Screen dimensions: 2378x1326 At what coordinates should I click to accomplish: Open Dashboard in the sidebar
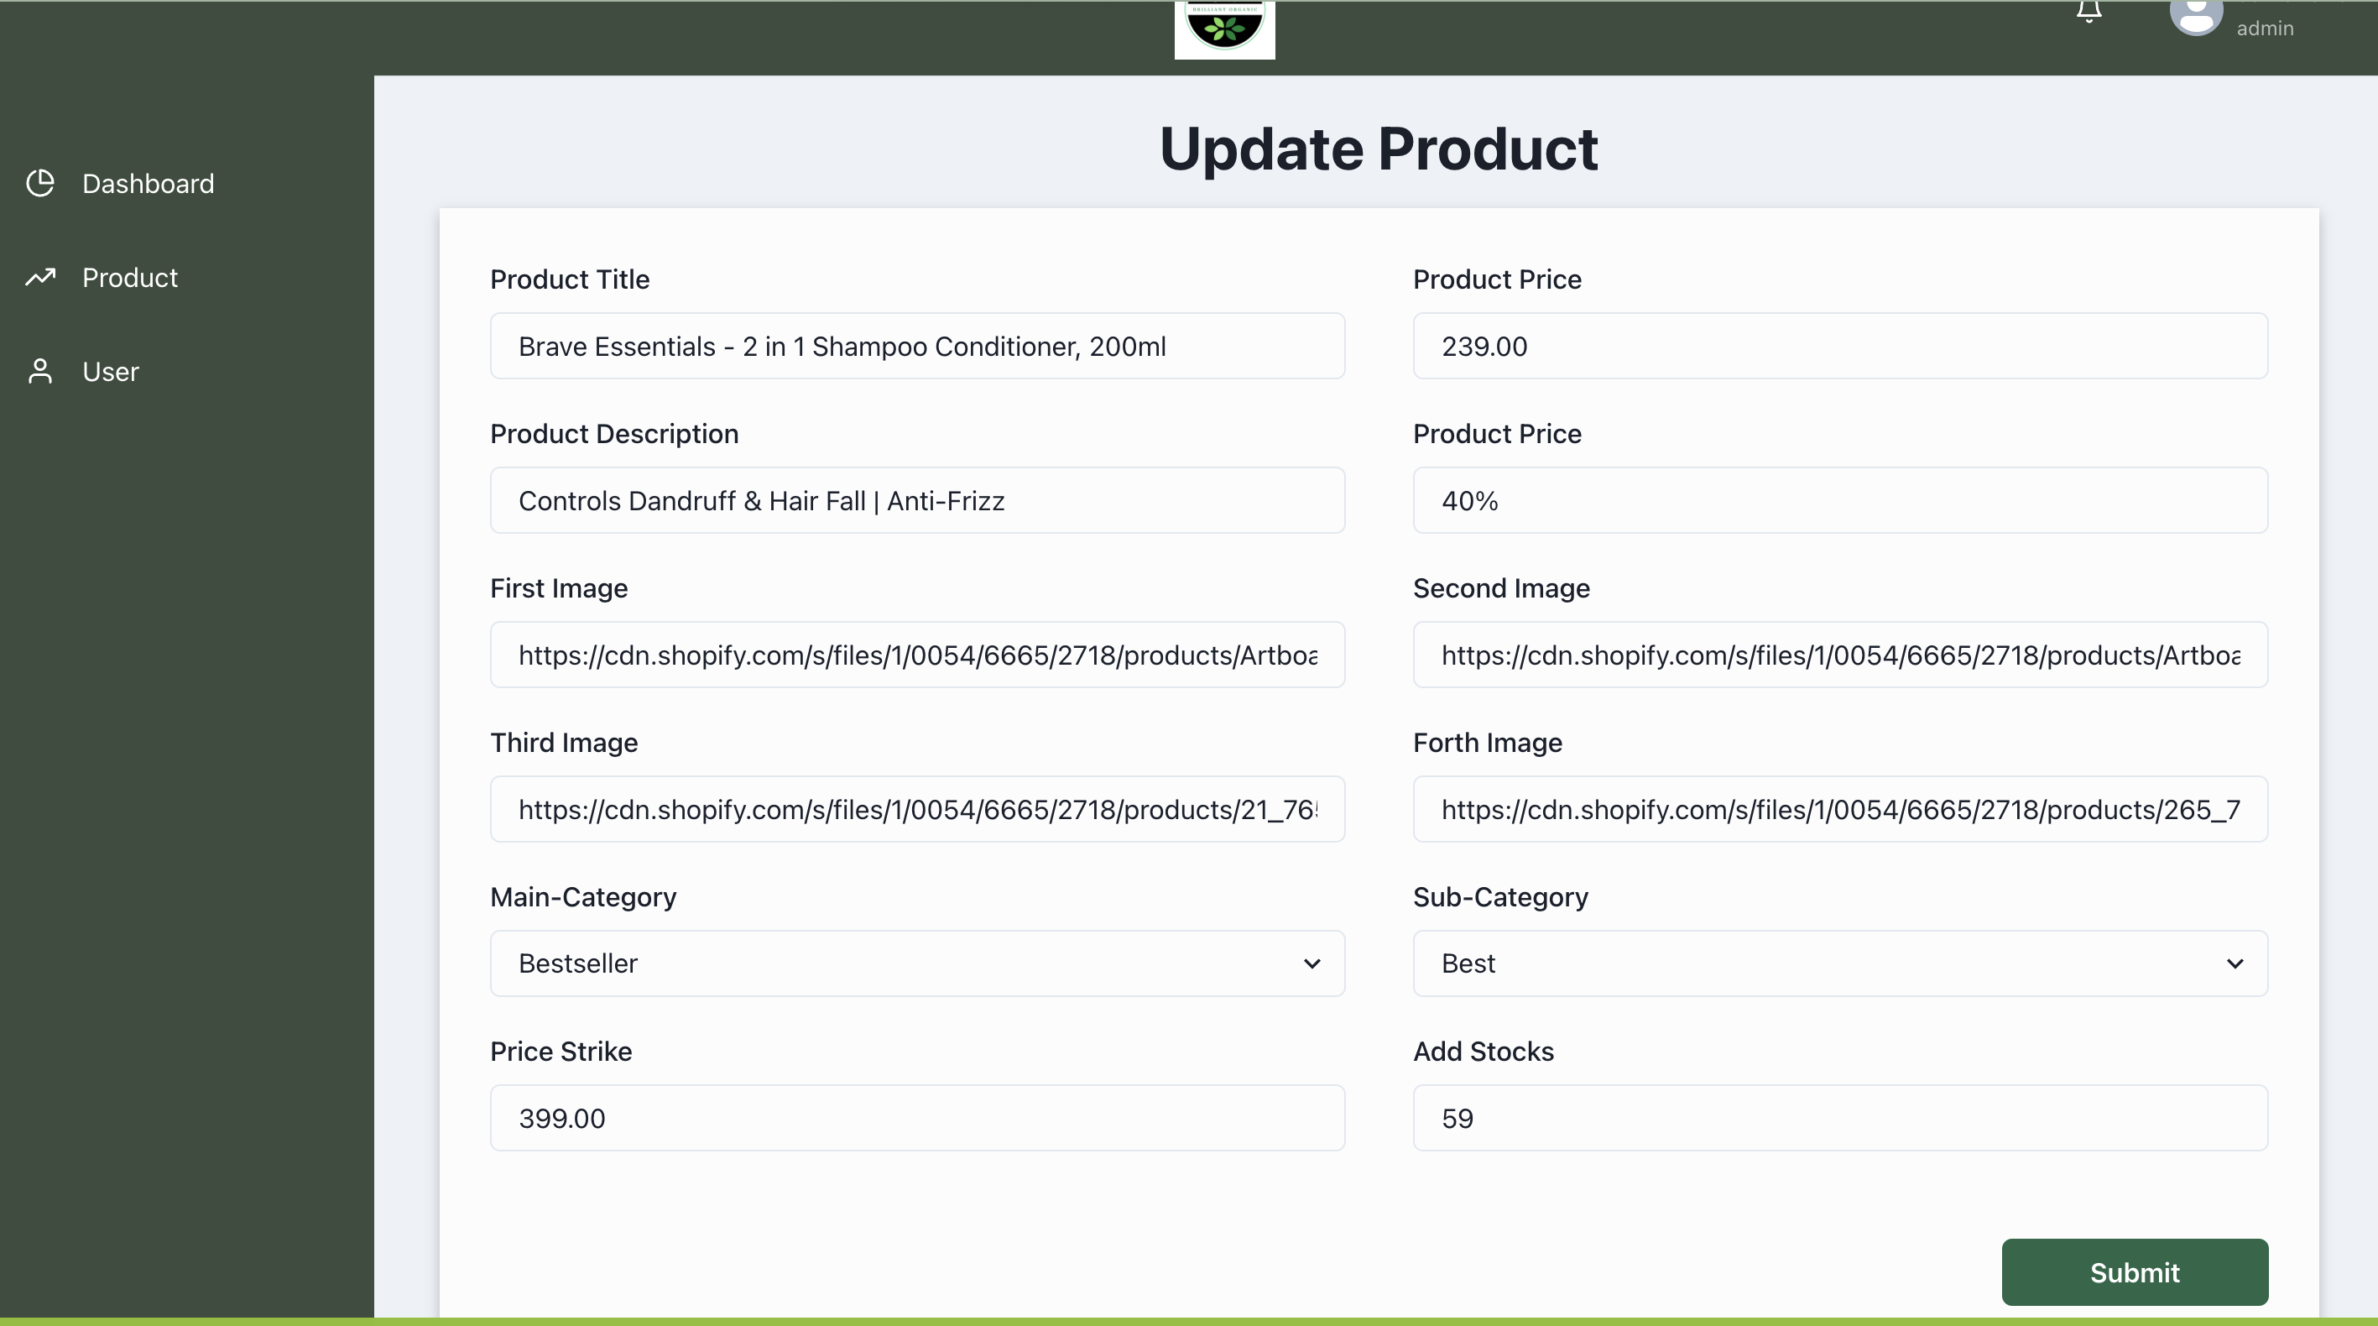[x=148, y=183]
